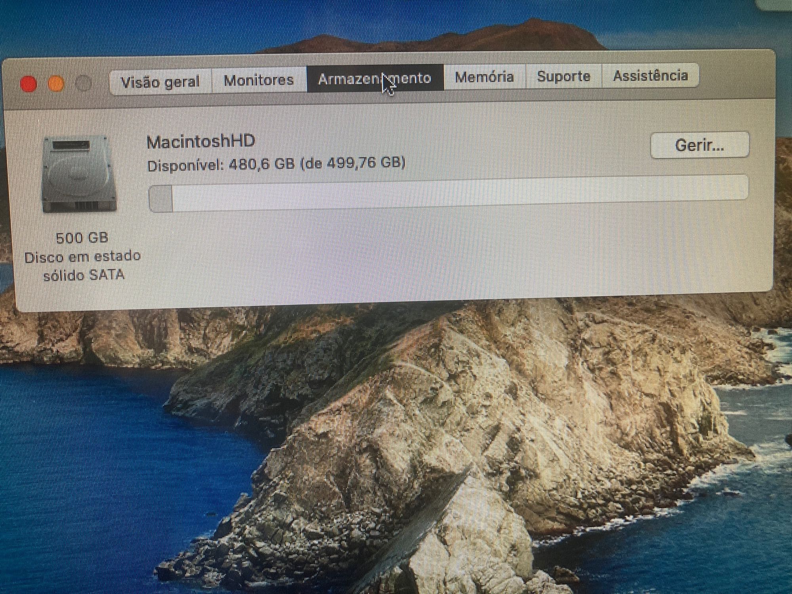Minimize the window with yellow button

(56, 84)
